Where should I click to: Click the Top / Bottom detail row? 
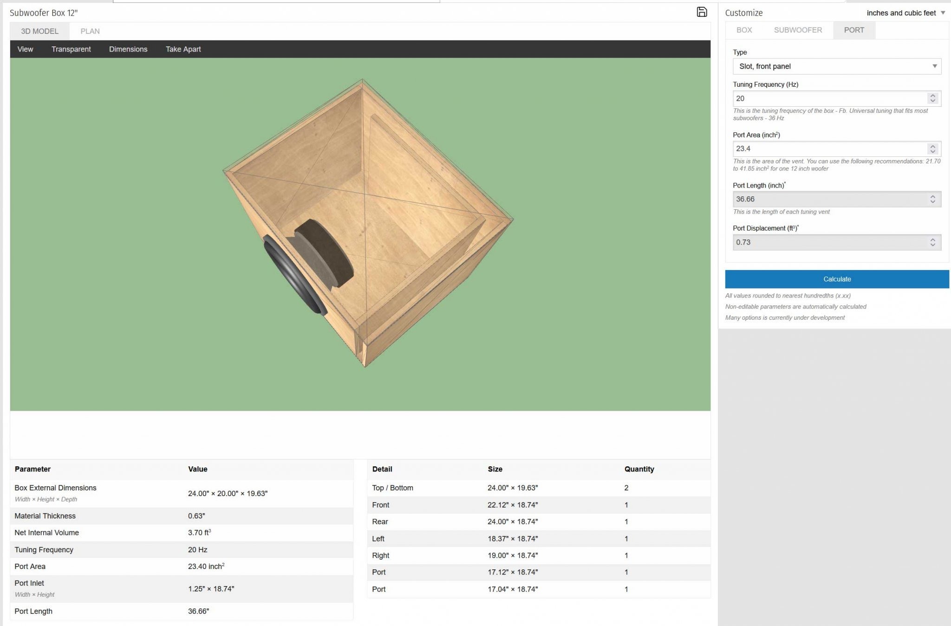[x=539, y=488]
